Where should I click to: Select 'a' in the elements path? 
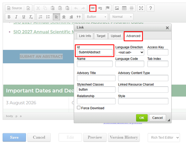[x=21, y=116]
